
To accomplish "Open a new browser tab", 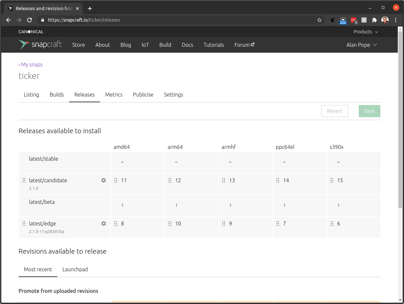I will (x=90, y=9).
